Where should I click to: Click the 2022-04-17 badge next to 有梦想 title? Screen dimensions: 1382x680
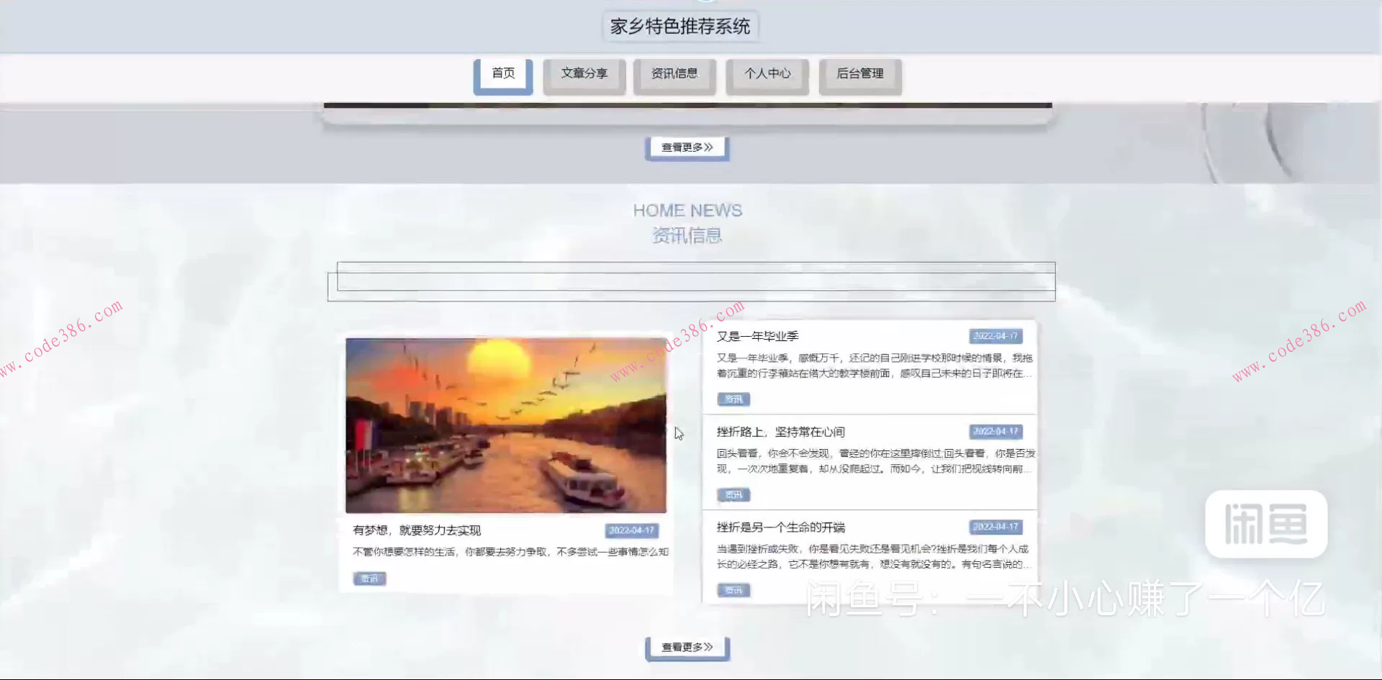coord(632,530)
